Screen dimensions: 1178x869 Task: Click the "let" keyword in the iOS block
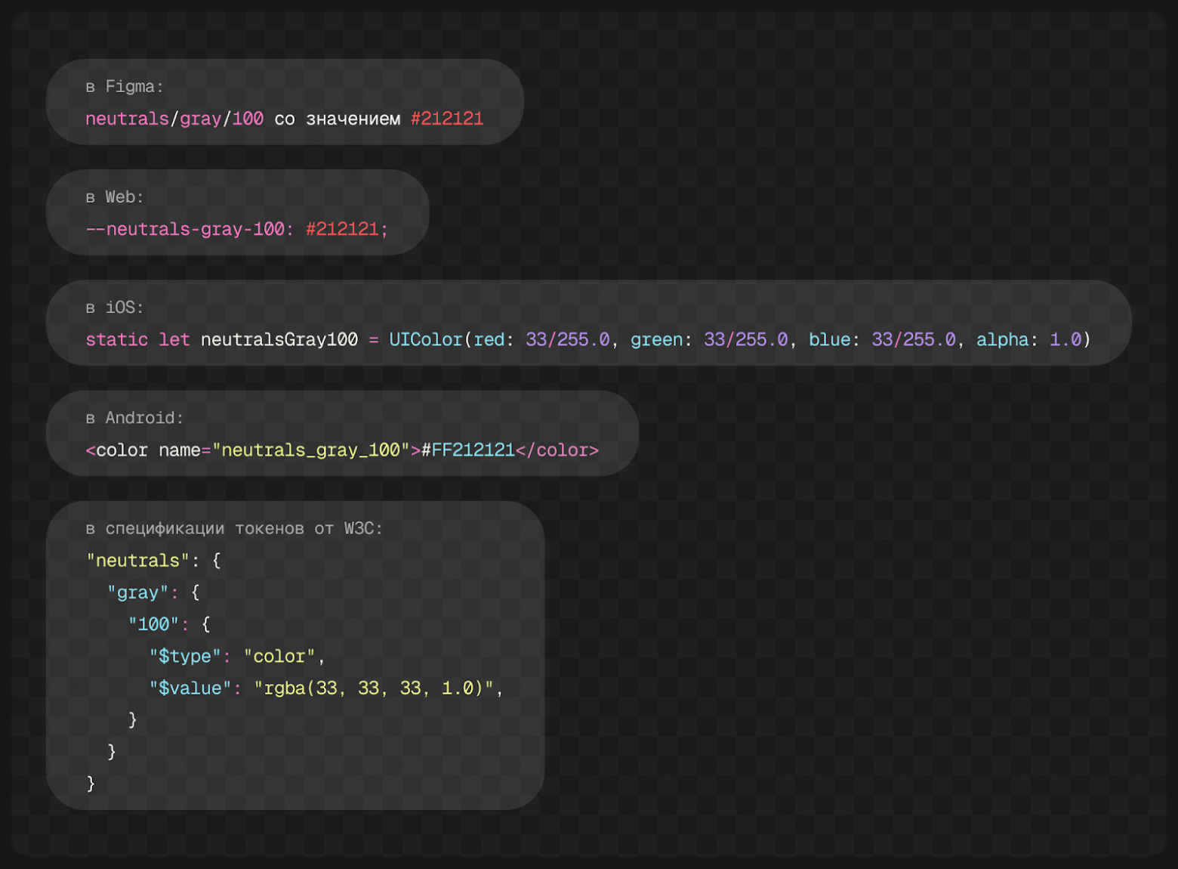click(174, 340)
